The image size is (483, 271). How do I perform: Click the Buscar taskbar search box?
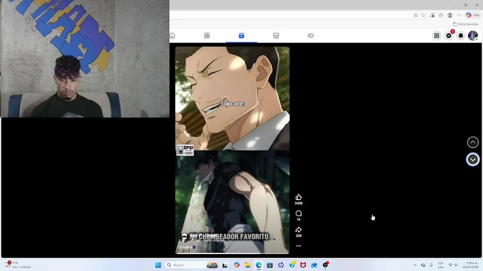click(x=192, y=265)
